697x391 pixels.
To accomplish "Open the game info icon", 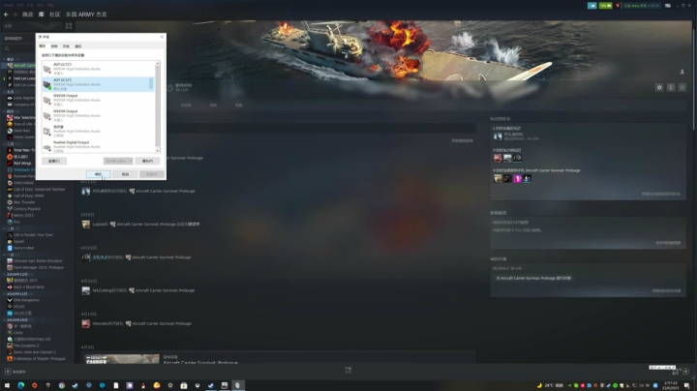I will pos(671,87).
